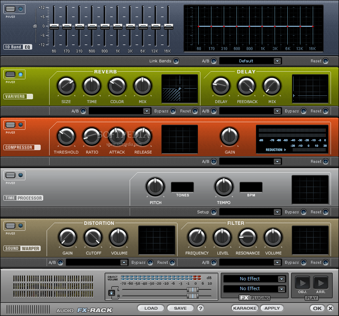Enable Bypass for the Reverb effect
The width and height of the screenshot is (339, 316).
point(173,111)
